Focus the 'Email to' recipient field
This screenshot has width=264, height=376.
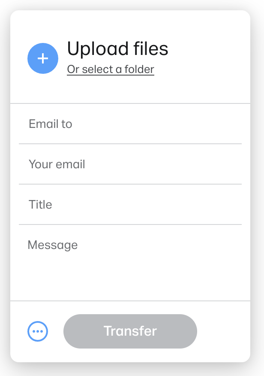point(130,124)
